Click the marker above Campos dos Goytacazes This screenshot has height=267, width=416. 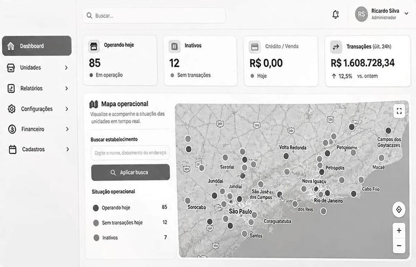(388, 131)
